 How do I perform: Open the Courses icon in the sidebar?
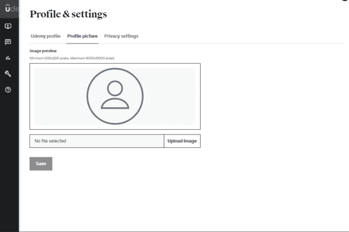pos(8,26)
